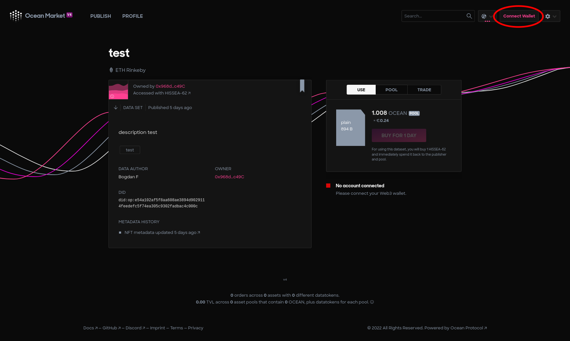Click the test tag
Viewport: 570px width, 341px height.
[130, 150]
